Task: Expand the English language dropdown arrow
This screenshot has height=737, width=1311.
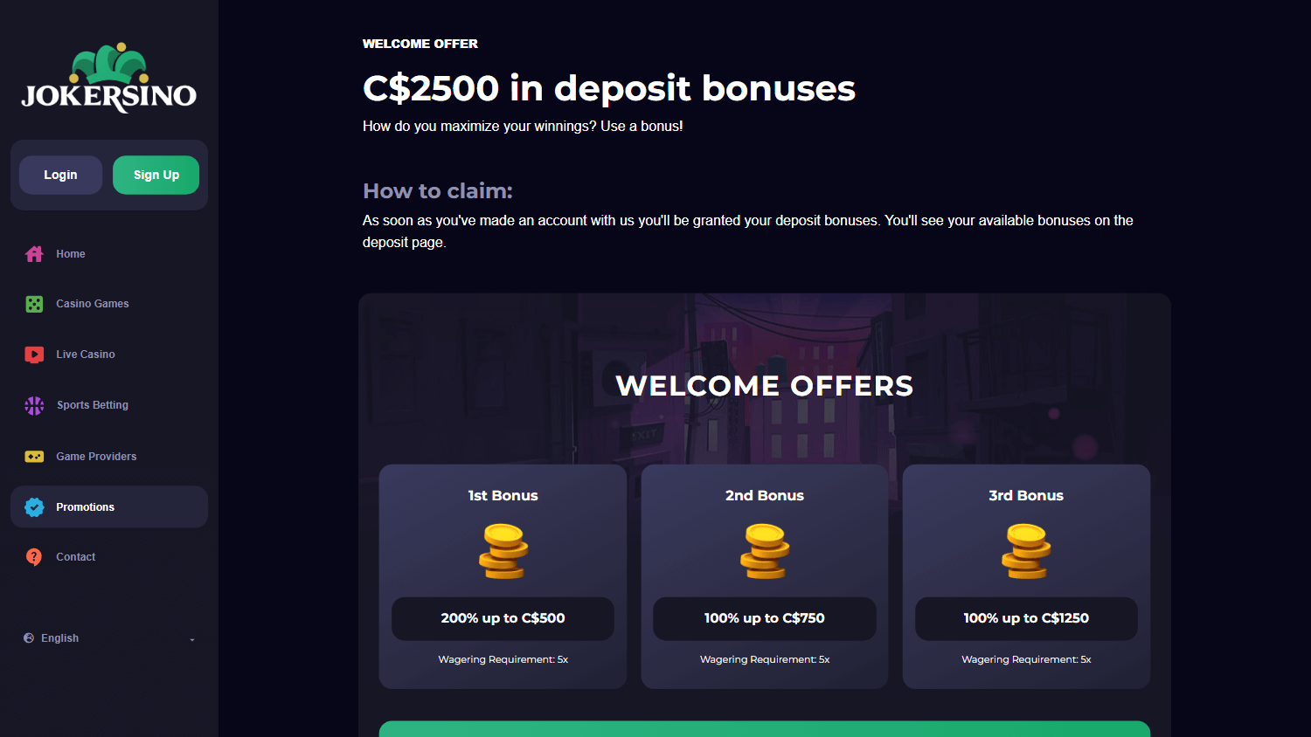Action: click(192, 639)
